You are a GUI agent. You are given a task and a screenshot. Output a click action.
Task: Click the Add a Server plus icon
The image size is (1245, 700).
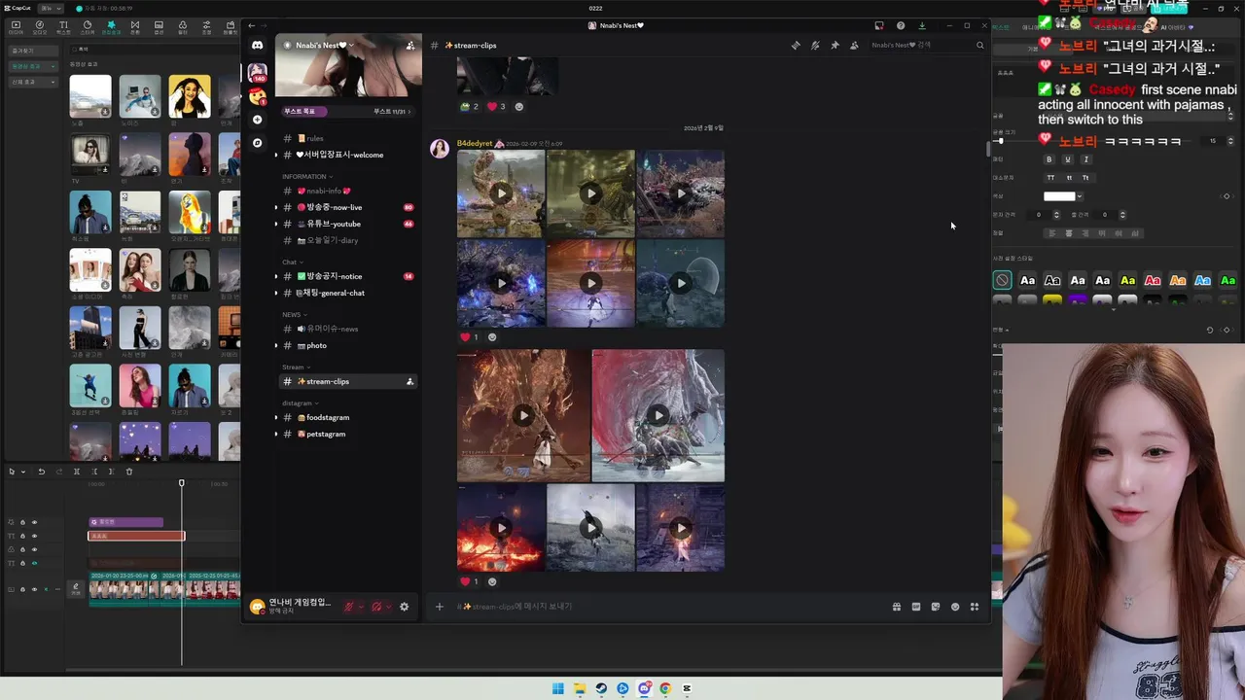click(257, 120)
